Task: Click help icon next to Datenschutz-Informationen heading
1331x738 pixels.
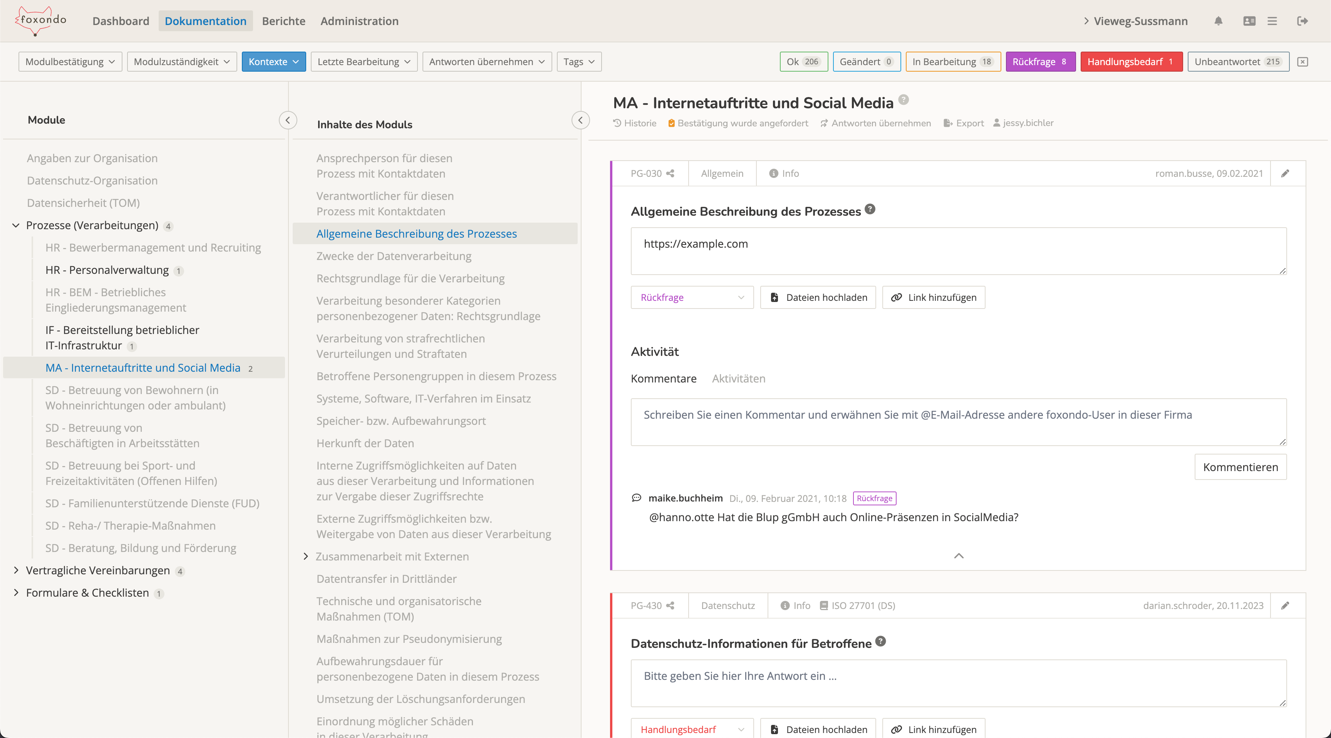Action: point(881,641)
